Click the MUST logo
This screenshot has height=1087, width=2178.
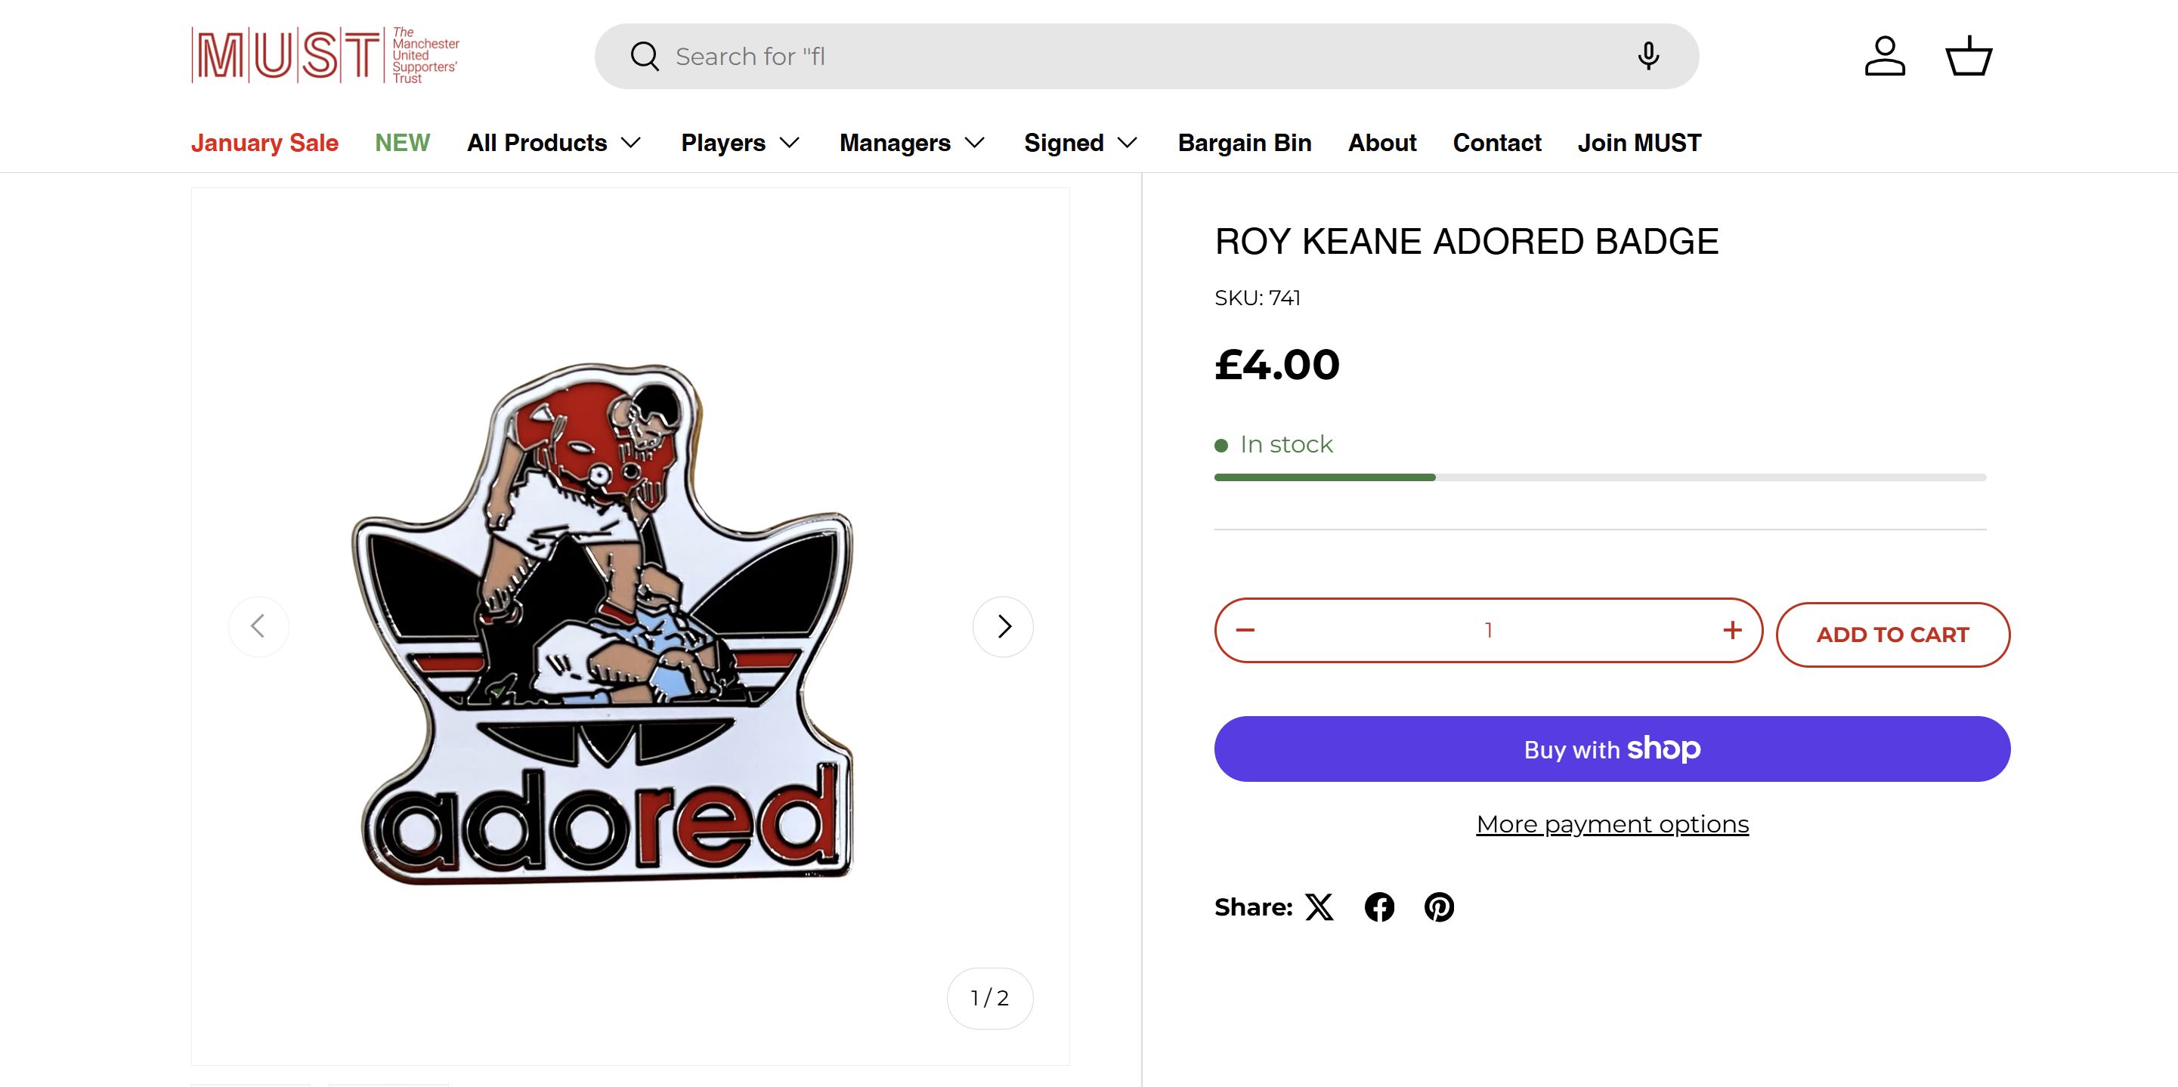(326, 56)
